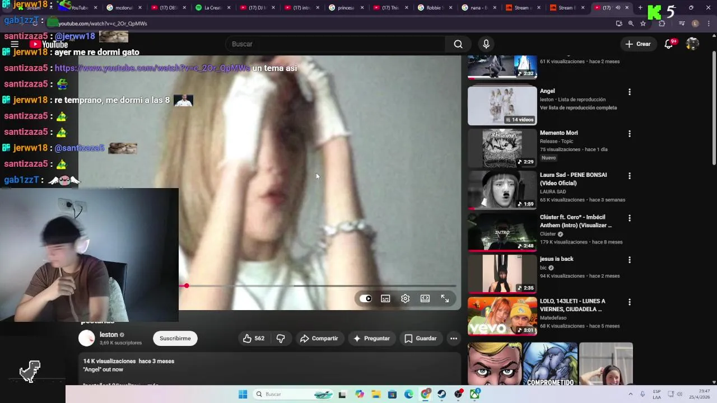
Task: Open options menu for jesus is back
Action: pos(630,260)
